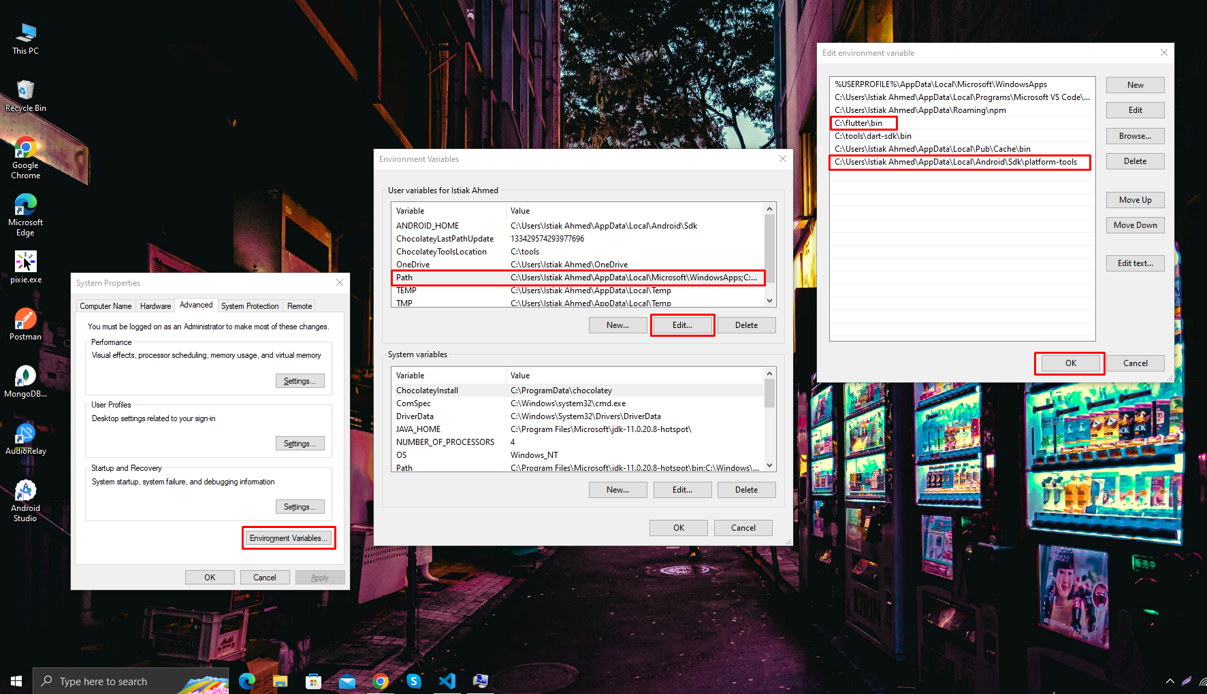Select the C:\flutter\bin path entry
The height and width of the screenshot is (694, 1207).
click(x=858, y=123)
